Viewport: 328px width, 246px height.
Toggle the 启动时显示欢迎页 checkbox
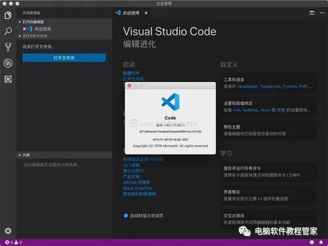click(125, 215)
